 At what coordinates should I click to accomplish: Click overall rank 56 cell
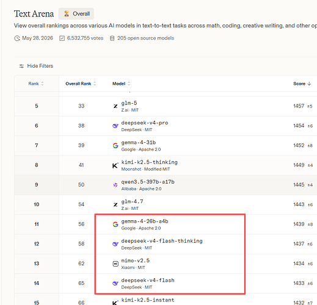tap(81, 224)
